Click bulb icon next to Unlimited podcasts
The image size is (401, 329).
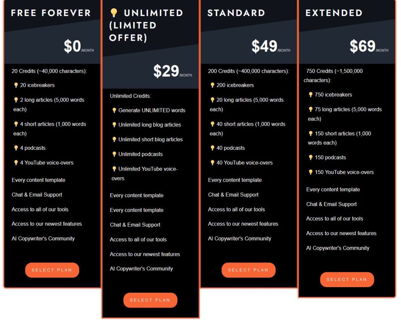[114, 154]
